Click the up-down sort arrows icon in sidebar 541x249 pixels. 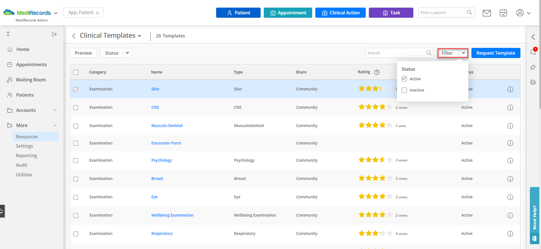(8, 34)
